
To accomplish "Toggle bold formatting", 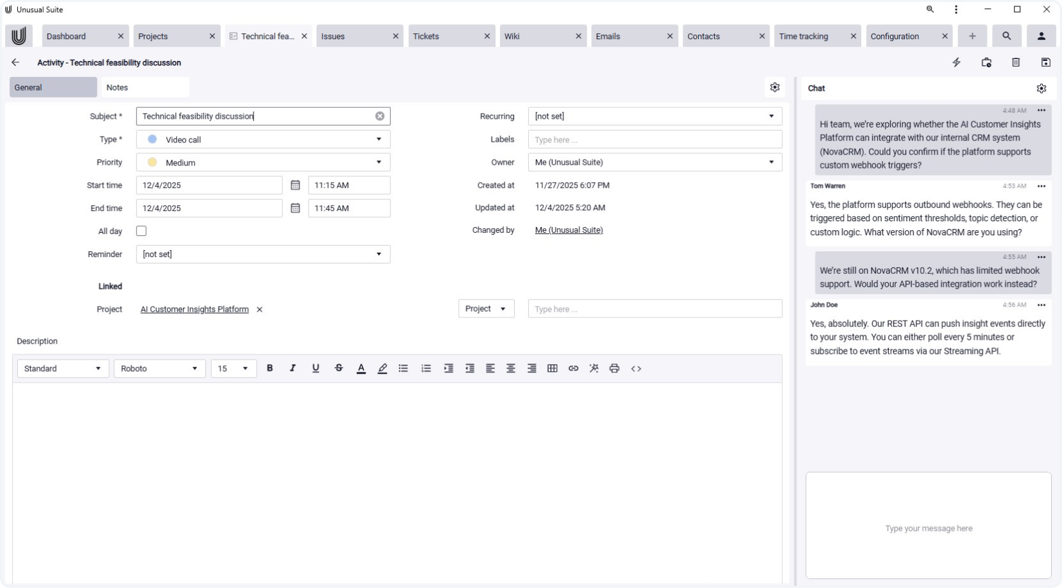I will coord(270,368).
